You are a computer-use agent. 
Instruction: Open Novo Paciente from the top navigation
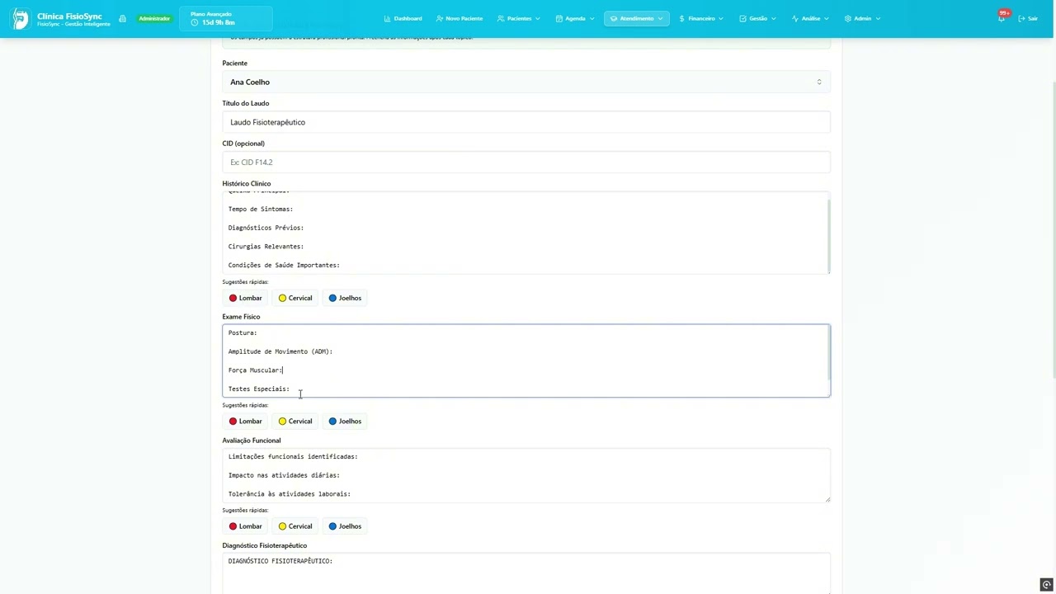pyautogui.click(x=460, y=18)
